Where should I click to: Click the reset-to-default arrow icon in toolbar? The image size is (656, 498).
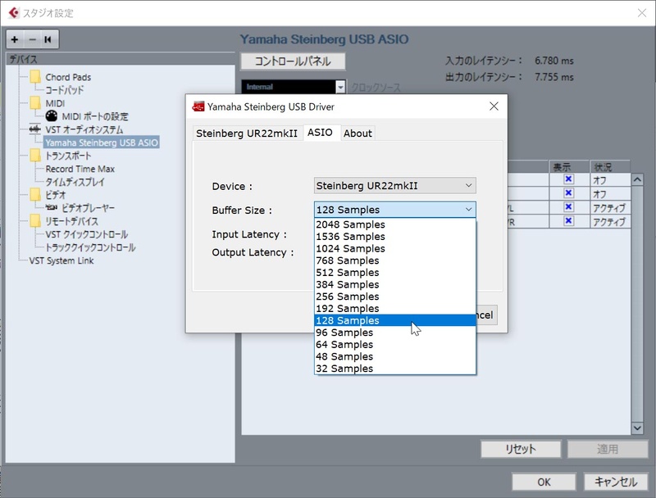point(48,39)
